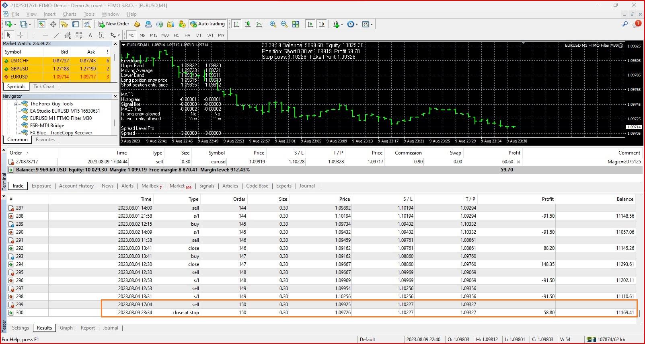Open the tester Graph tab
645x344 pixels.
click(x=66, y=328)
